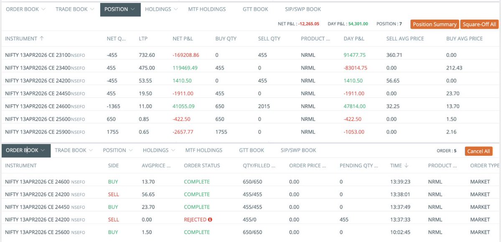Click day P&L value -83014.75
The width and height of the screenshot is (501, 242).
356,68
